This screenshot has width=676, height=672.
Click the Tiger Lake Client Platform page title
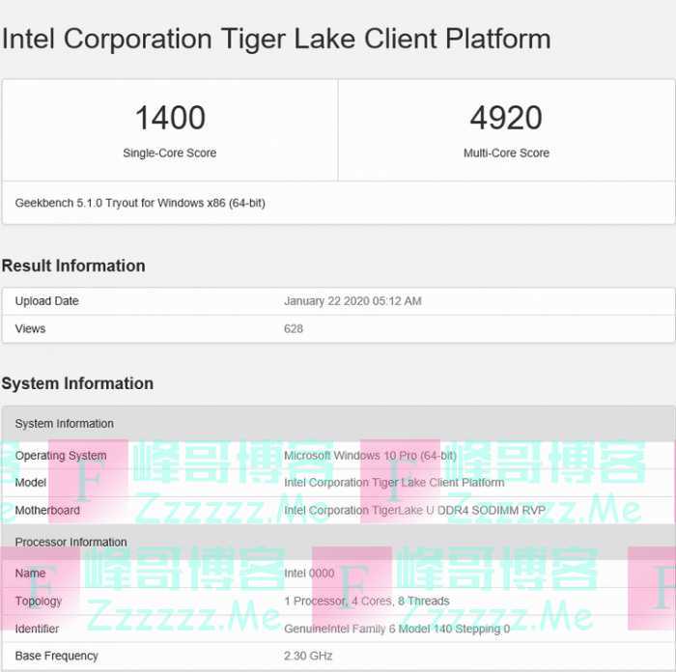(x=276, y=40)
